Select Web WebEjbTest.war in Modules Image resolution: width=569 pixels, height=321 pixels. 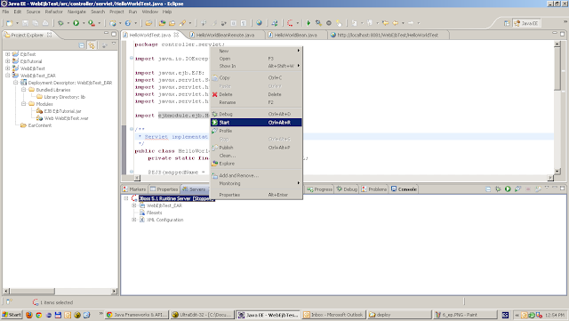coord(62,118)
